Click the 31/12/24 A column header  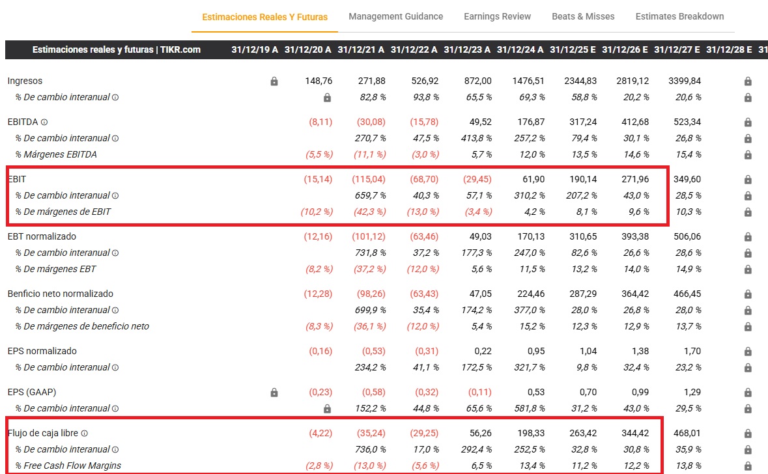pyautogui.click(x=520, y=49)
